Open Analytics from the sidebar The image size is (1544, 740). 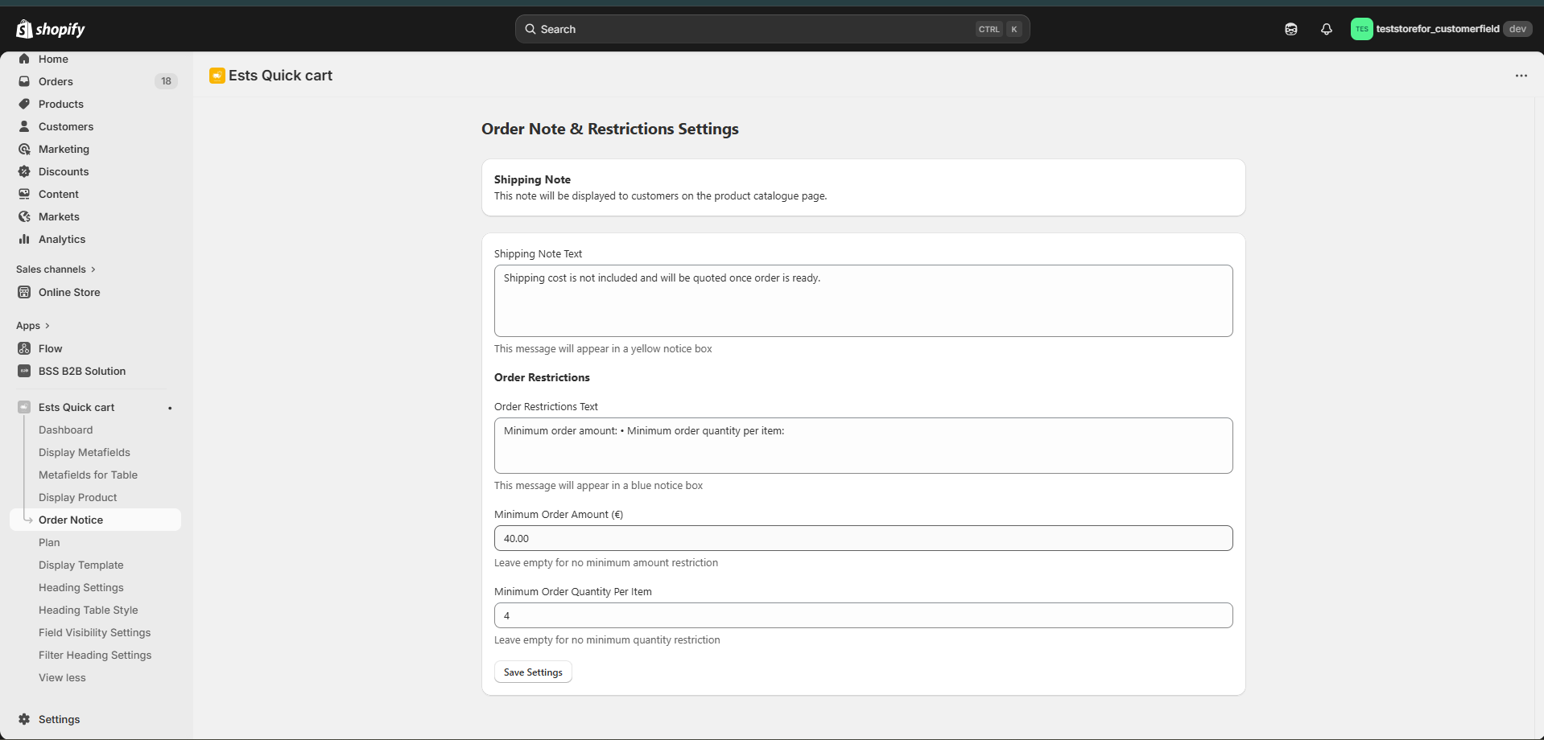pyautogui.click(x=62, y=239)
